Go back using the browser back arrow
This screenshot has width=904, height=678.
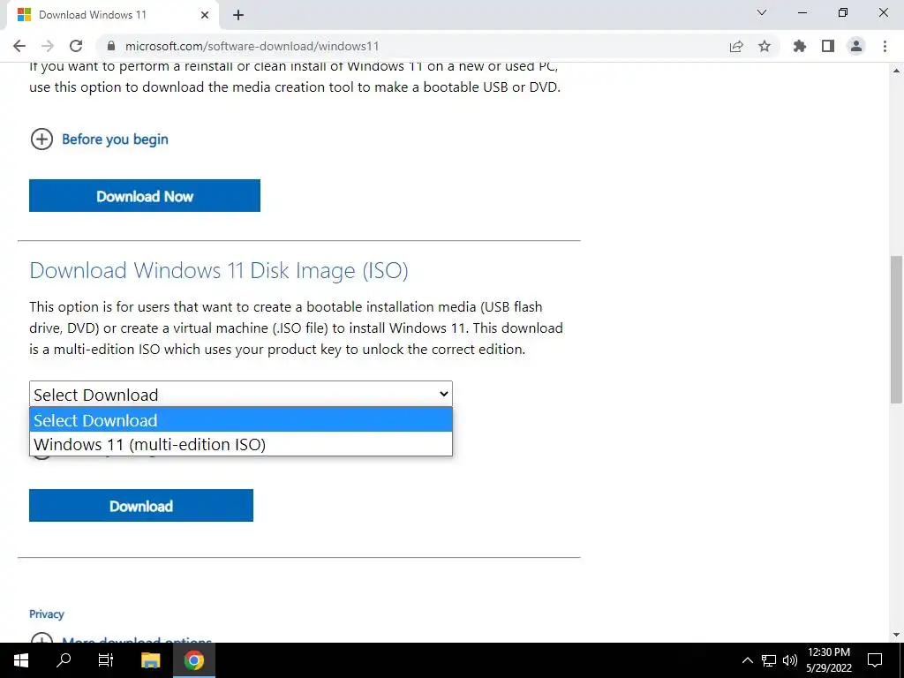tap(19, 46)
